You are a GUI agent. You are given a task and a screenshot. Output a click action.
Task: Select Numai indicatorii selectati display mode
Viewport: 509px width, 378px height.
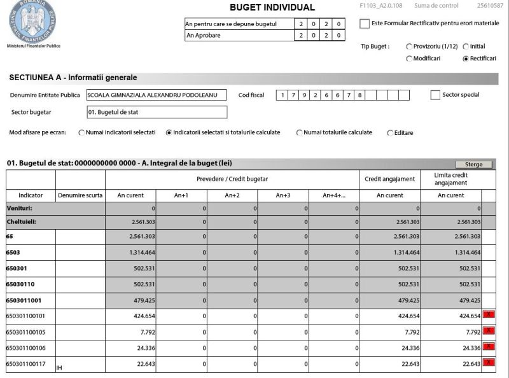[81, 133]
